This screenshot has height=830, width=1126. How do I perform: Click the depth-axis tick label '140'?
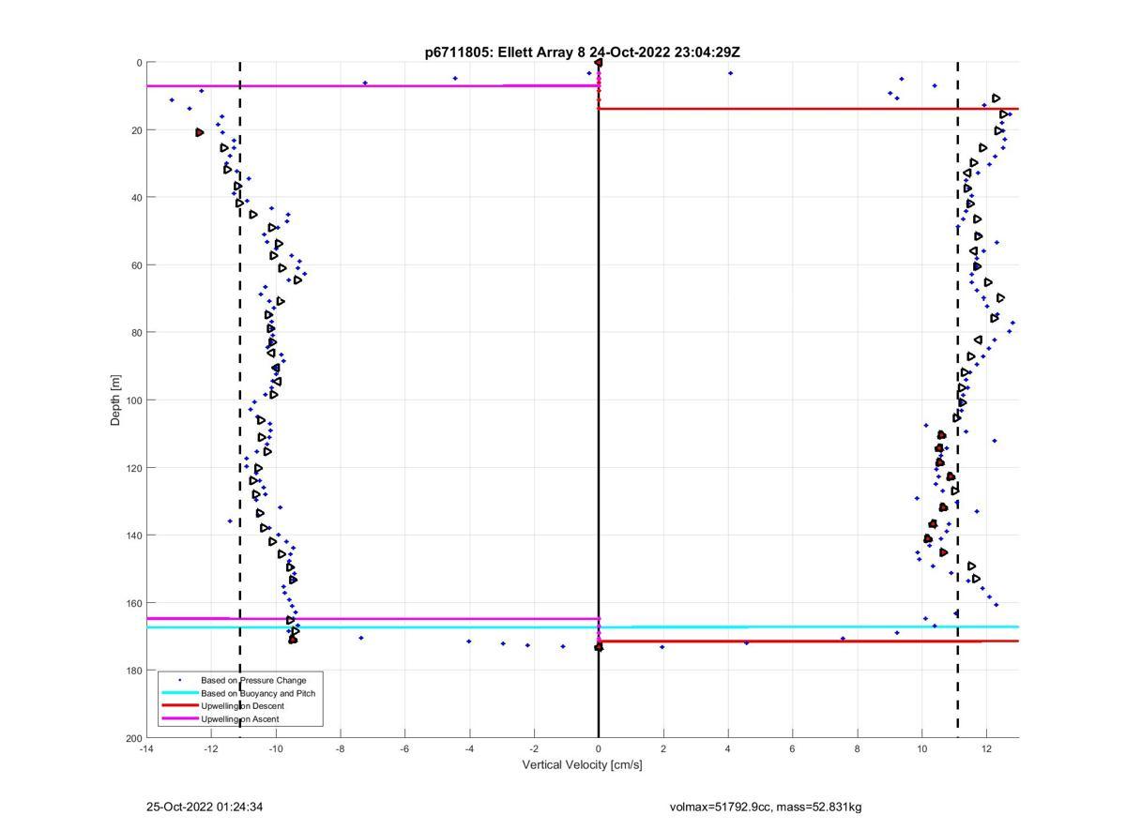[133, 536]
